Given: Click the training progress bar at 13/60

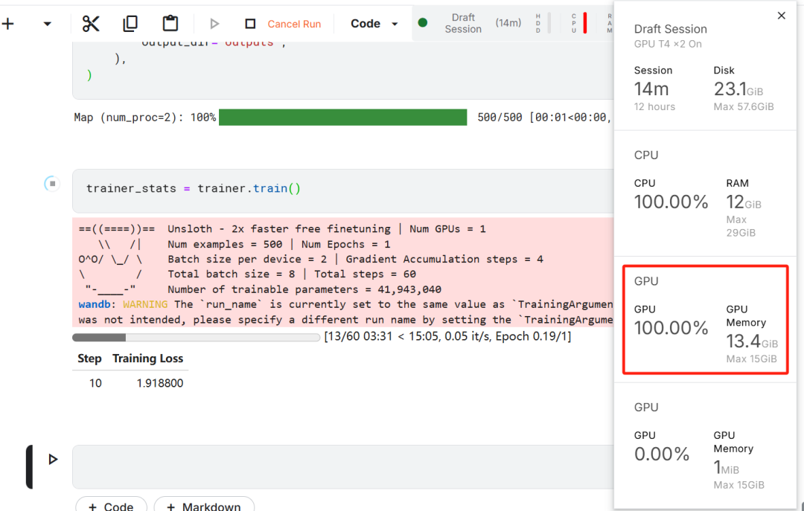Looking at the screenshot, I should click(x=196, y=337).
